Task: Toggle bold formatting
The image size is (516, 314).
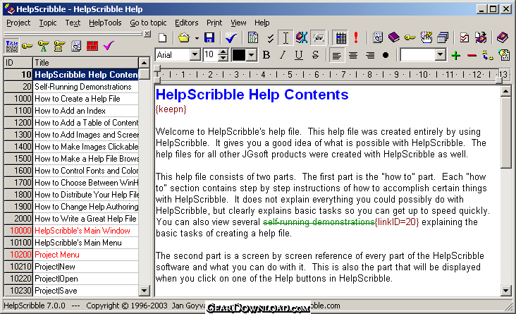Action: (266, 55)
